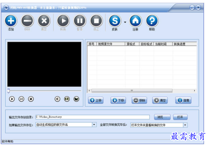Viewport: 208px width, 146px height.
Task: Click the 视频源文件 column header
Action: (x=111, y=44)
